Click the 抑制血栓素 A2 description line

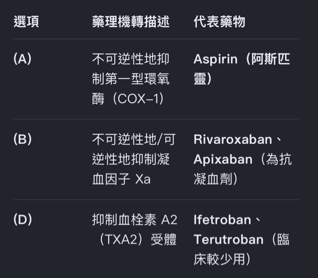[135, 220]
